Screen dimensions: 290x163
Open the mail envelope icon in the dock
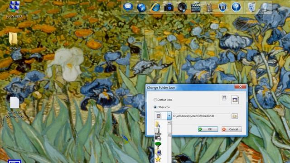(128, 7)
